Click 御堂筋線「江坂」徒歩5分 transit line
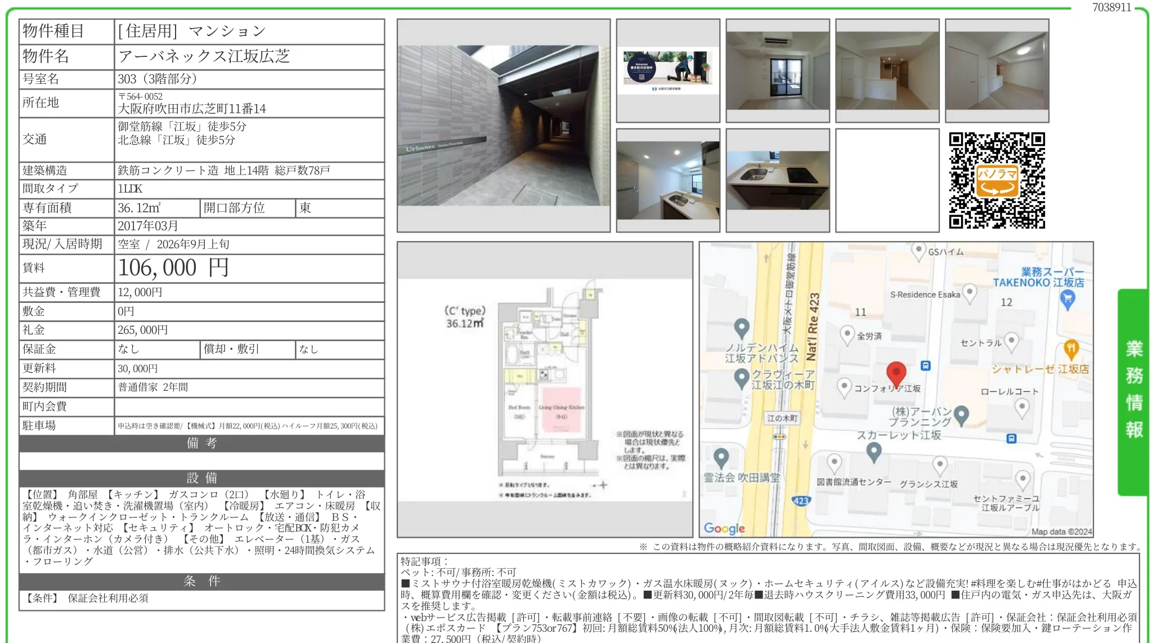 click(x=182, y=126)
